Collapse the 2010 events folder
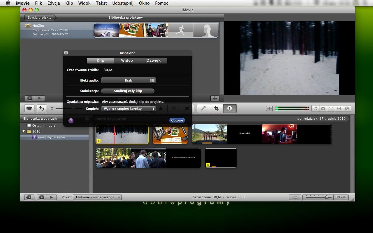 point(24,131)
